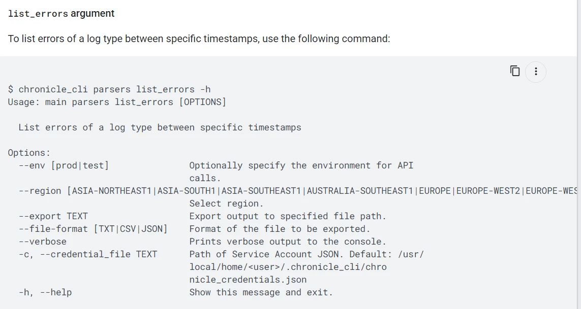Click 'local/home/<user>/.chronicle_cli/chro' path line
581x309 pixels.
288,267
